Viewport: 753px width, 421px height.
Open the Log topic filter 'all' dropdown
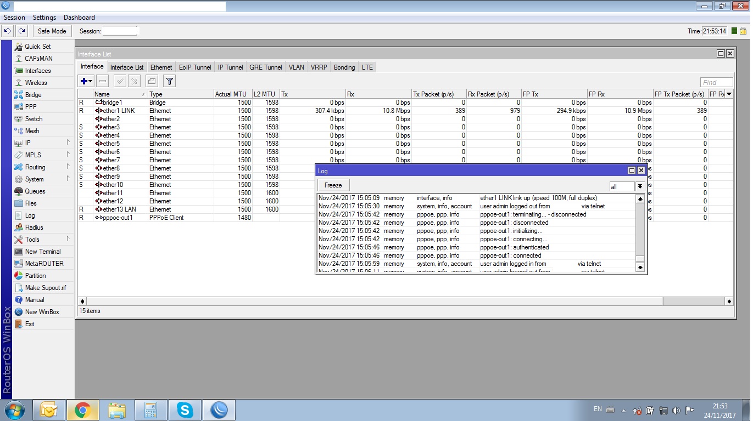pos(640,186)
